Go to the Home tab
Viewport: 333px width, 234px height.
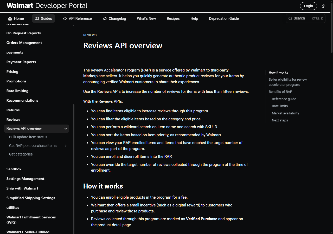pyautogui.click(x=16, y=18)
